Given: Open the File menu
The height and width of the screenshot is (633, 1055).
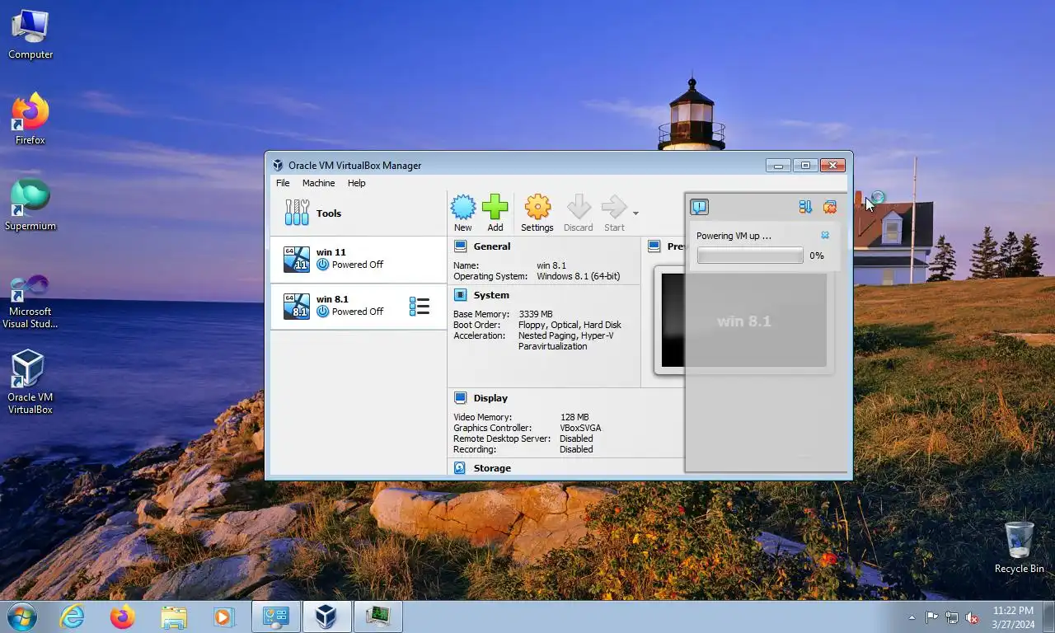Looking at the screenshot, I should 283,183.
